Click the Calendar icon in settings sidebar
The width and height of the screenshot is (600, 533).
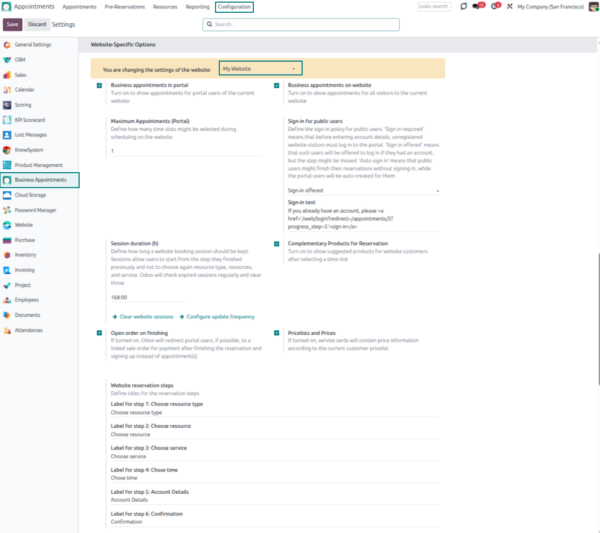pos(7,90)
